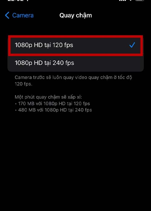This screenshot has height=211, width=151.
Task: Go back via the Camera label
Action: pos(23,15)
